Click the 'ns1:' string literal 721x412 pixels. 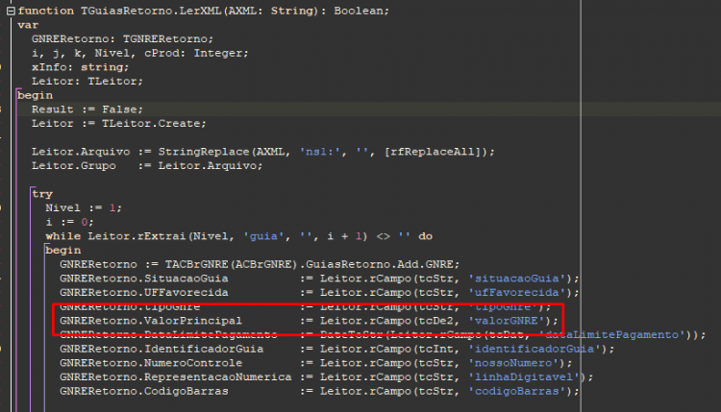click(319, 152)
